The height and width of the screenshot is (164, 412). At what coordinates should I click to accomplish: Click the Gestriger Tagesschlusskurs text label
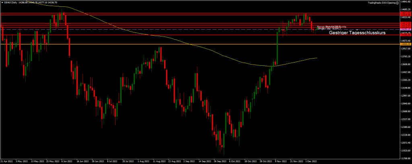(357, 33)
